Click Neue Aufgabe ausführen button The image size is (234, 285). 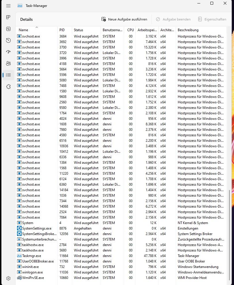pyautogui.click(x=124, y=19)
